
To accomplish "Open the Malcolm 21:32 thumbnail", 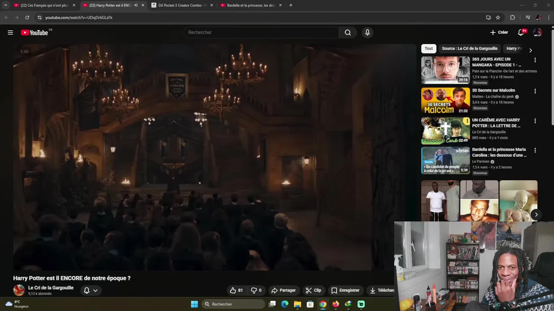I will point(445,101).
